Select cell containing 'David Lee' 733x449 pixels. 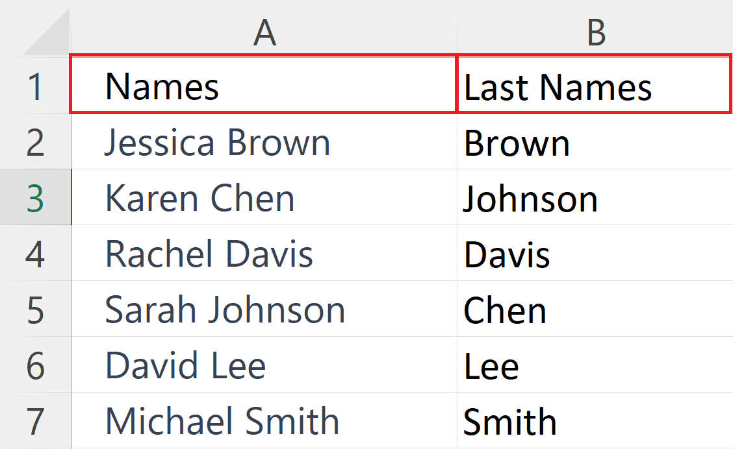click(x=264, y=365)
